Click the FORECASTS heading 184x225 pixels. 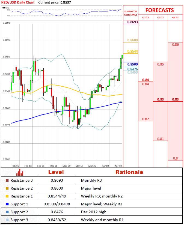(159, 10)
